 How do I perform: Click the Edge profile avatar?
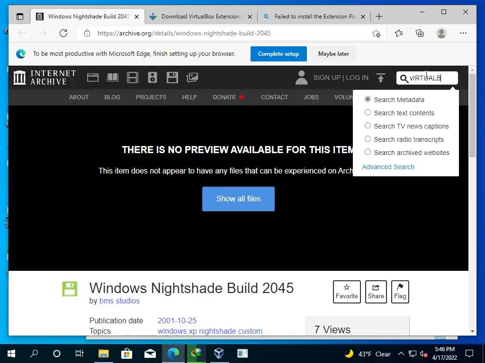pyautogui.click(x=441, y=33)
